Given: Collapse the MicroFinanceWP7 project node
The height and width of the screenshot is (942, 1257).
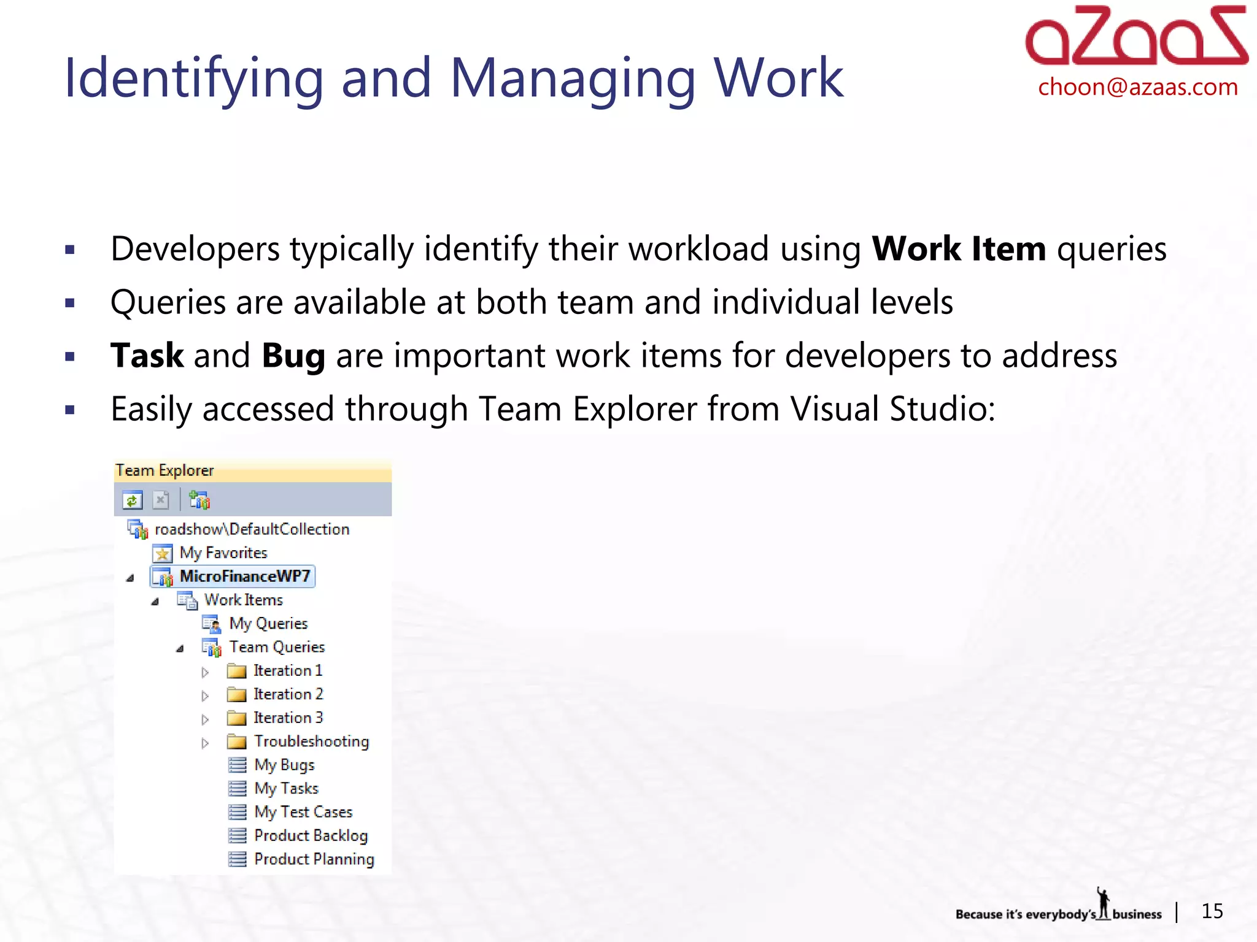Looking at the screenshot, I should pos(130,578).
